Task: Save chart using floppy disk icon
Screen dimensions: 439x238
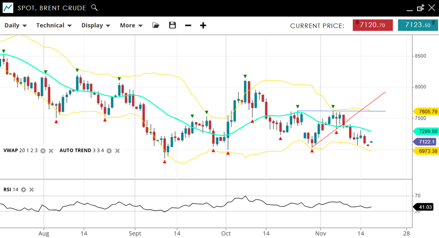Action: pos(172,25)
